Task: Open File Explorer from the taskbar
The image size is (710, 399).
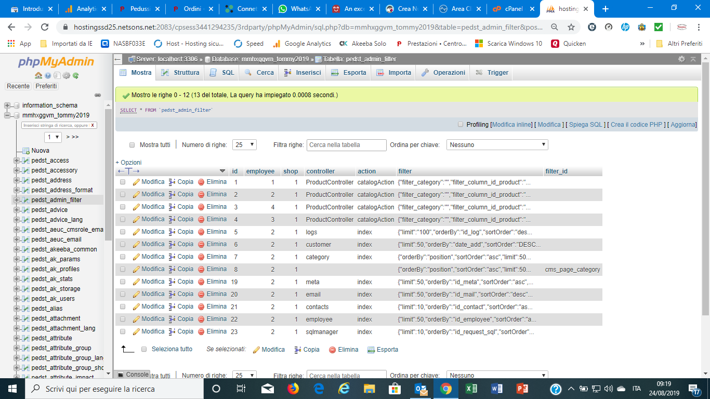Action: tap(370, 389)
